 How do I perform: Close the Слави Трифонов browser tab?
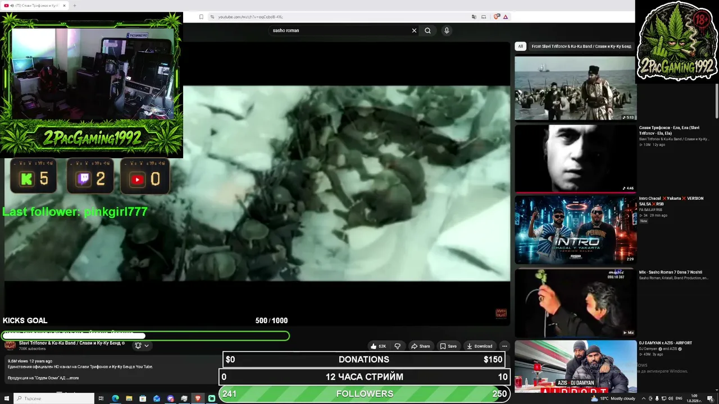click(64, 6)
